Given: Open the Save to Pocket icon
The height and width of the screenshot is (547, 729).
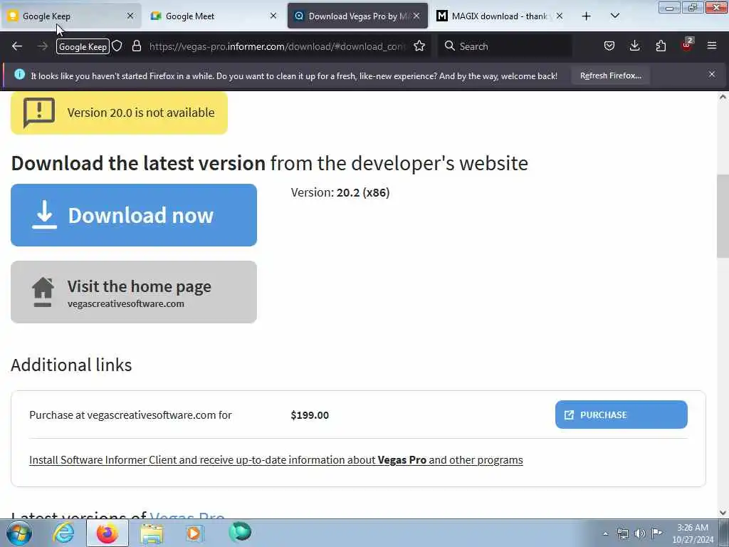Looking at the screenshot, I should click(609, 46).
